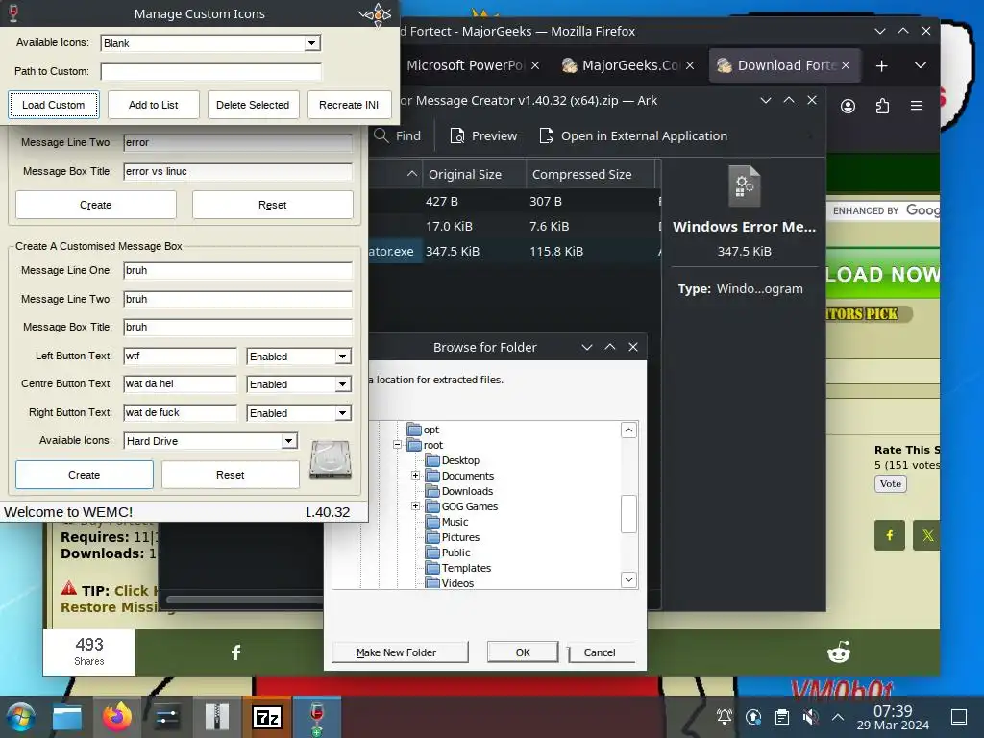
Task: Click 7z taskbar icon
Action: pos(267,717)
